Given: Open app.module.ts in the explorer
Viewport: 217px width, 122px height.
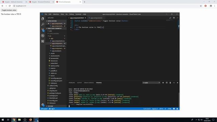Looking at the screenshot, I should (x=57, y=51).
